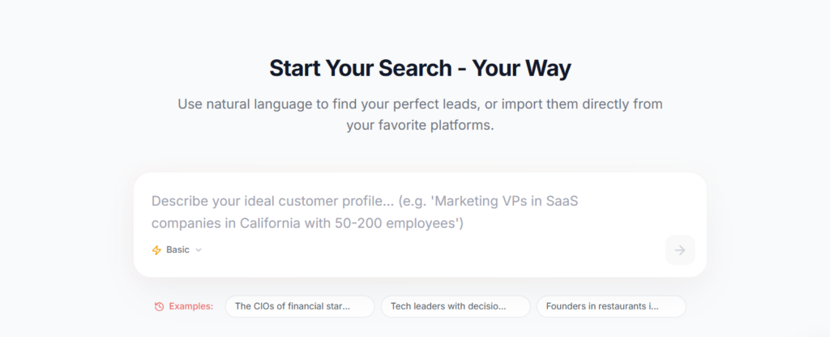
Task: Click the 'your favorite platforms.' subtitle line
Action: pyautogui.click(x=420, y=126)
